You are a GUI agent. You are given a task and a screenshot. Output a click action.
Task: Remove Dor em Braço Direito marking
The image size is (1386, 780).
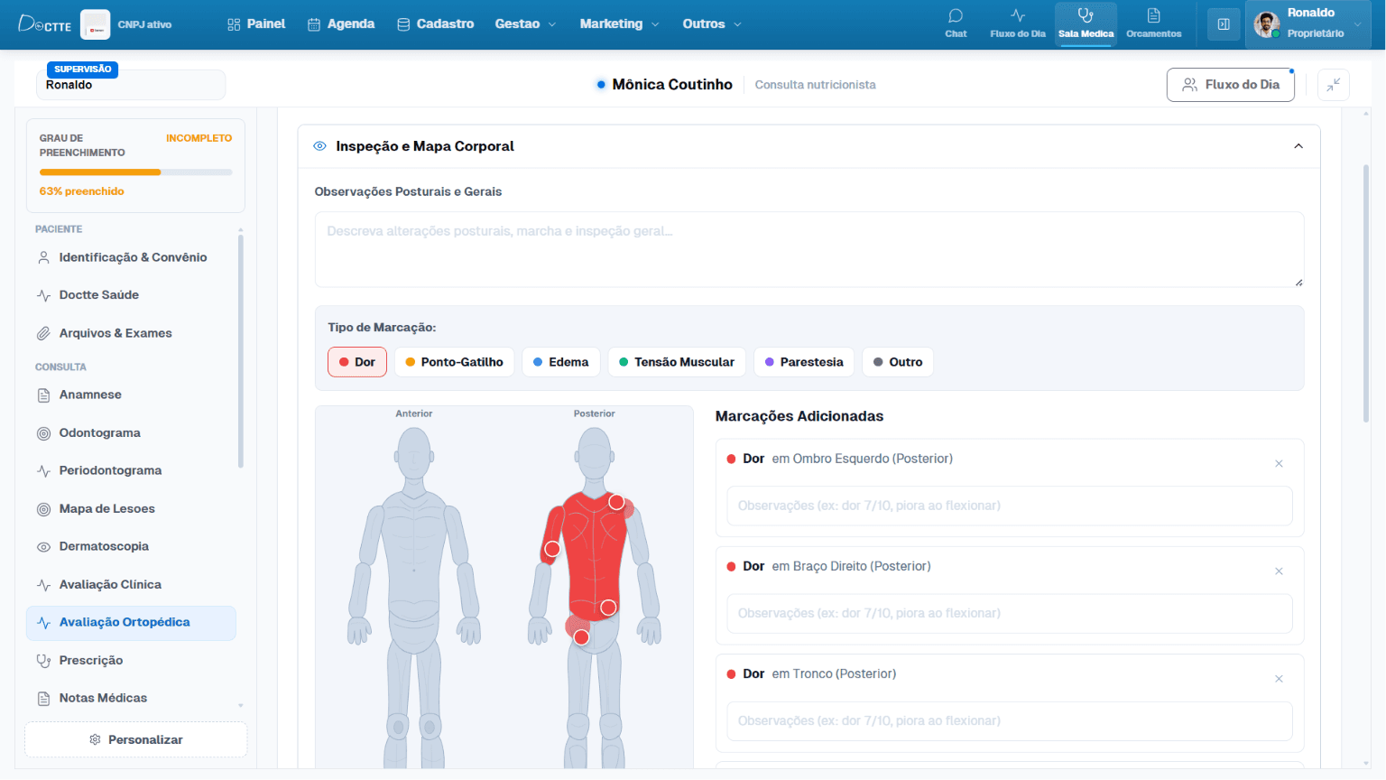1279,571
